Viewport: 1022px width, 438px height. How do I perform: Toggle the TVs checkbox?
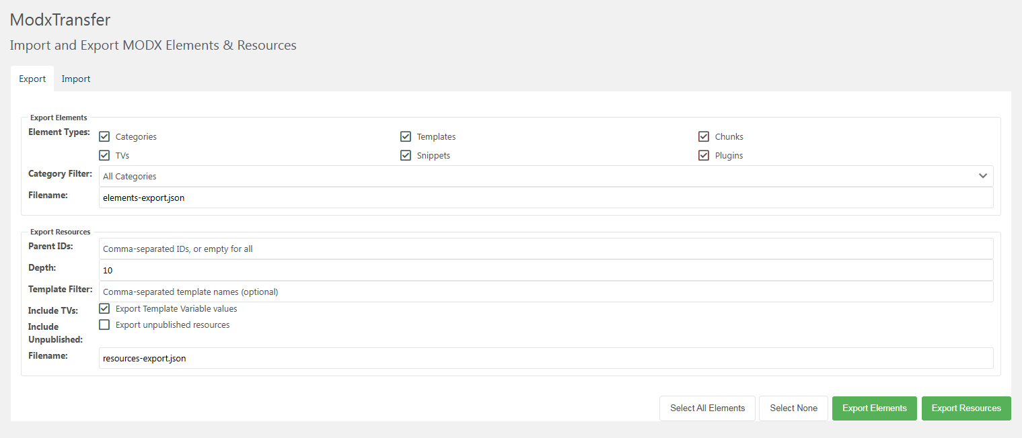click(104, 155)
